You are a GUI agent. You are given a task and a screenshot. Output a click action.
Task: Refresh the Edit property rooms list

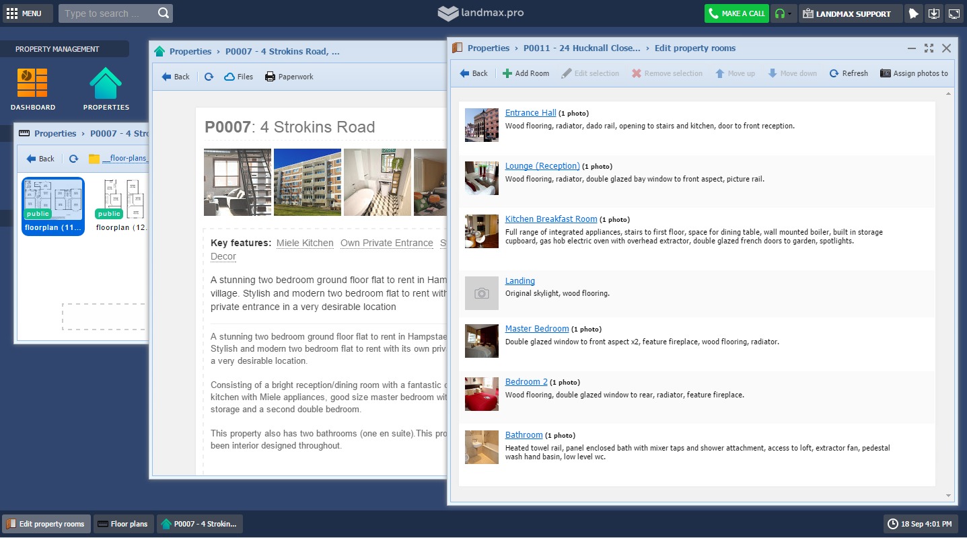849,73
